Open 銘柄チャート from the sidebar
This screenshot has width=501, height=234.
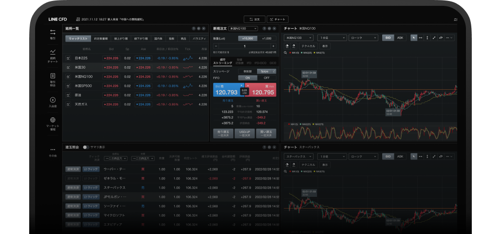[x=53, y=56]
